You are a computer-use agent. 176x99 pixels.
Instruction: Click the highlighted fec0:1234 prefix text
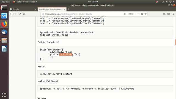tap(66, 54)
